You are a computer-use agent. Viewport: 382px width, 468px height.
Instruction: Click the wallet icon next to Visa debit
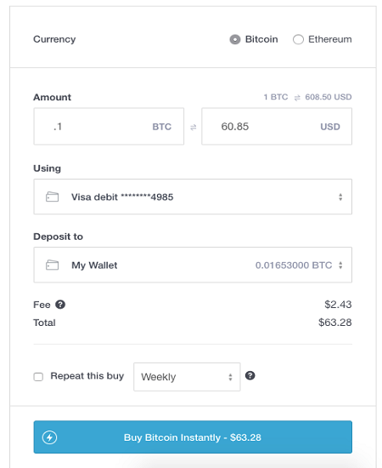tap(52, 197)
